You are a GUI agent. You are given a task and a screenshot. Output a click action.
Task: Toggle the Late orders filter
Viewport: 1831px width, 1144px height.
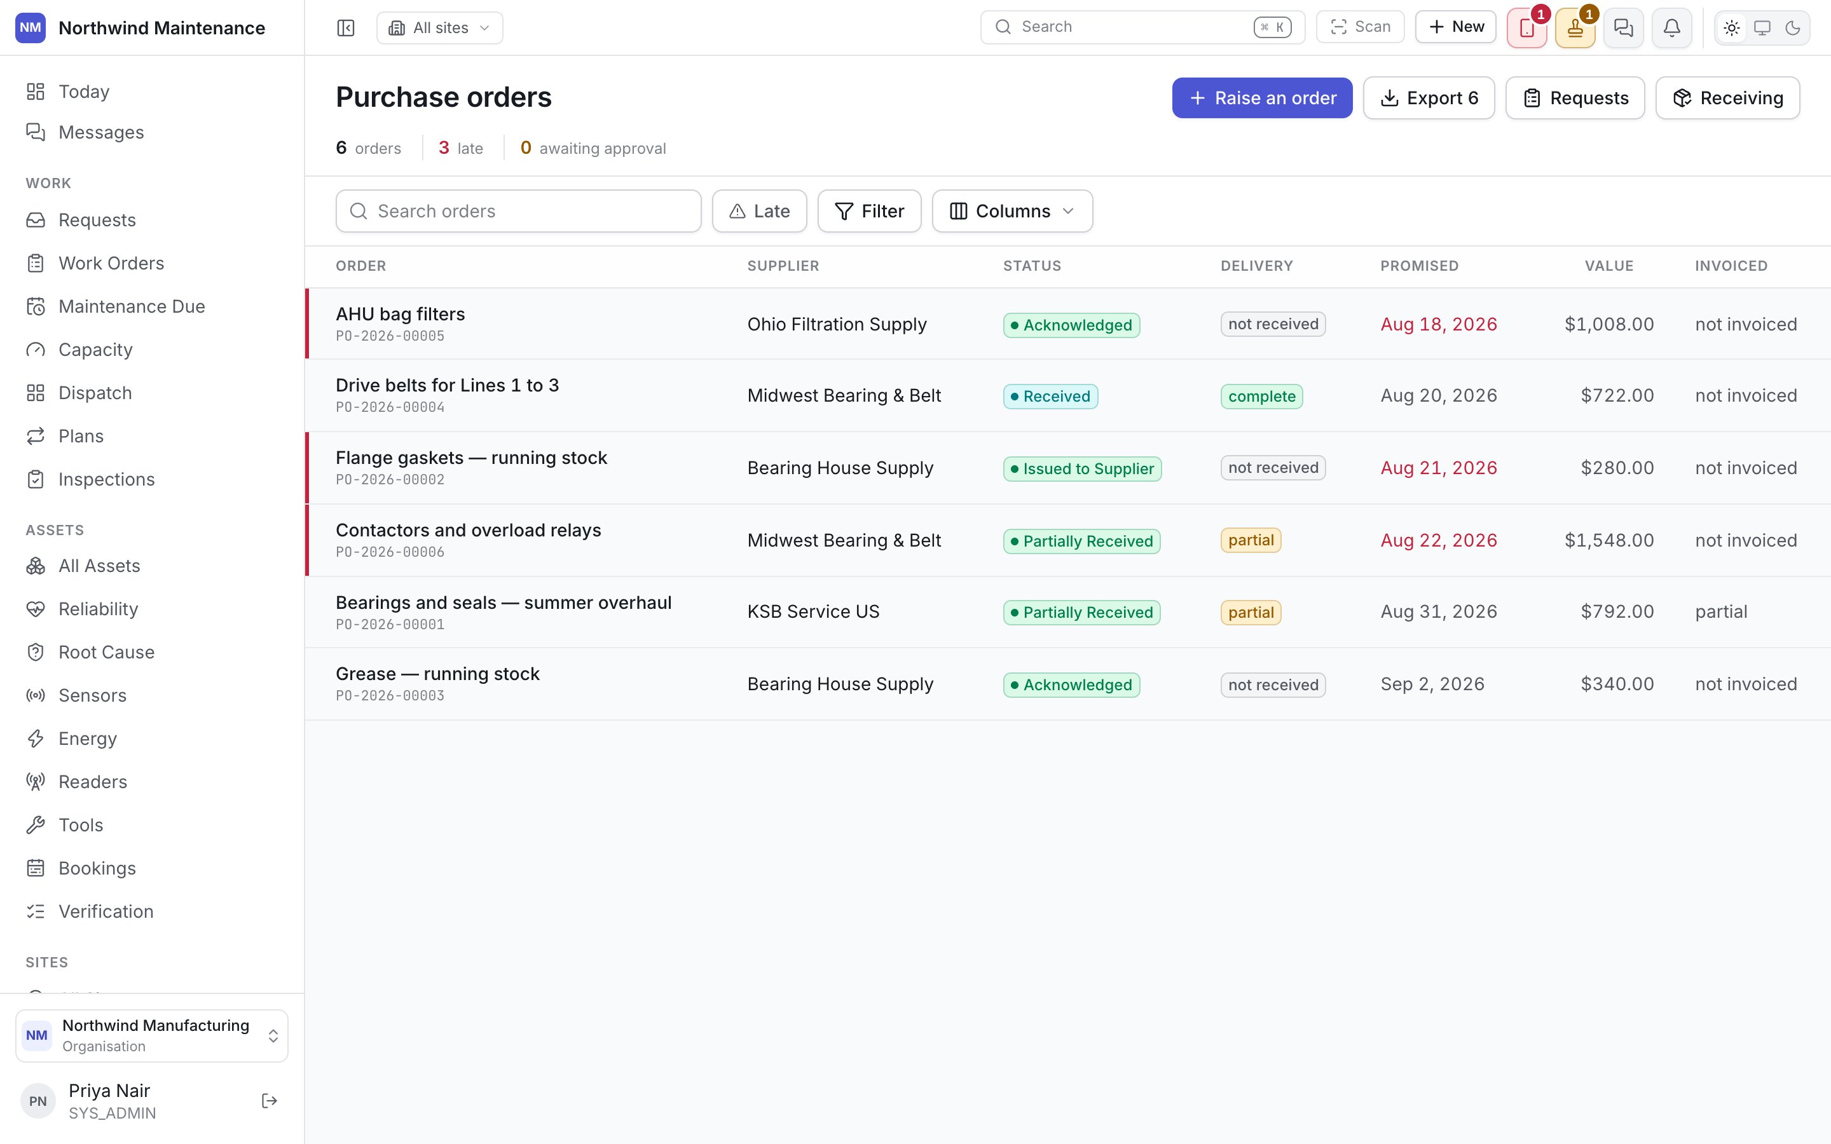point(759,211)
